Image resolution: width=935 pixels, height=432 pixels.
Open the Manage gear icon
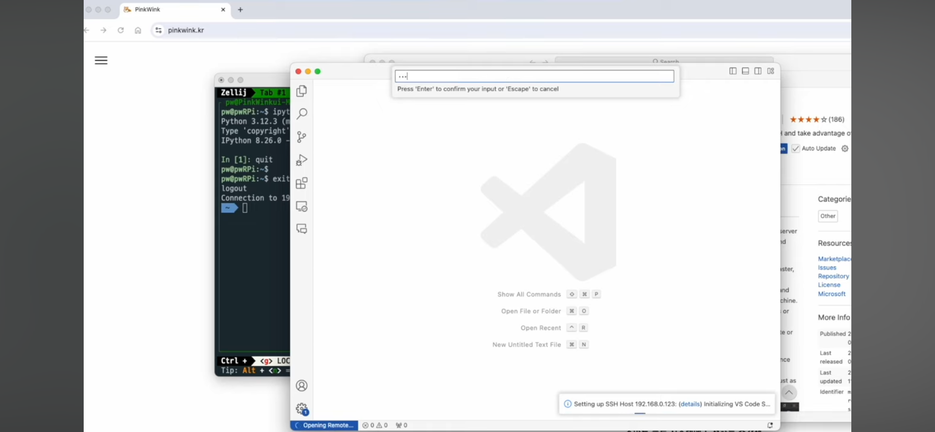[302, 409]
